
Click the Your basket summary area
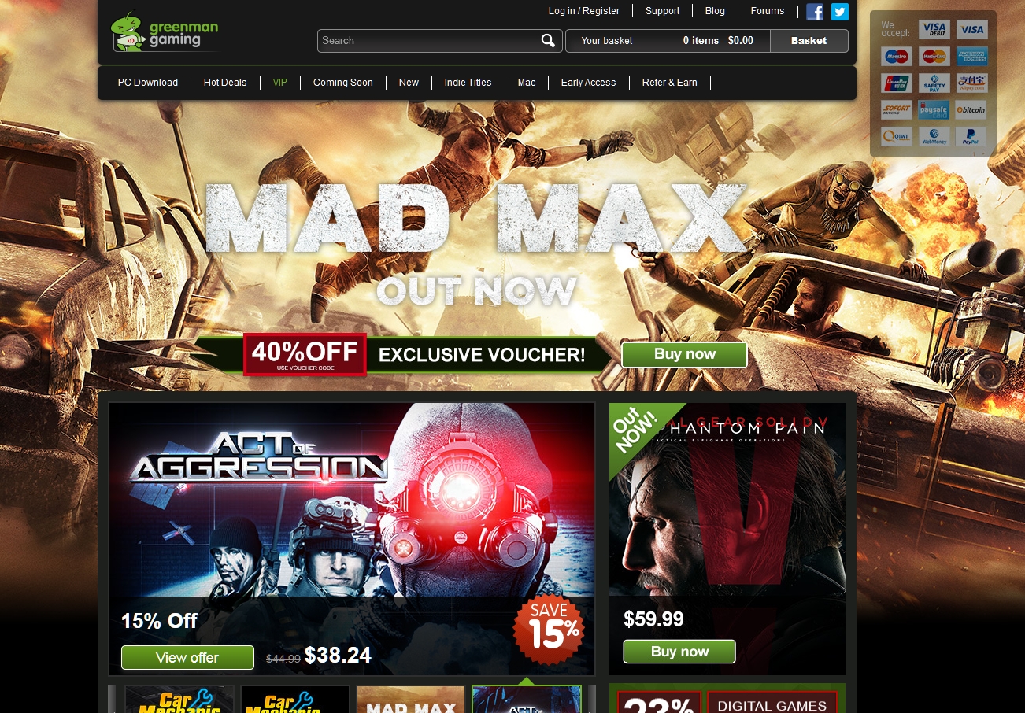[x=668, y=41]
